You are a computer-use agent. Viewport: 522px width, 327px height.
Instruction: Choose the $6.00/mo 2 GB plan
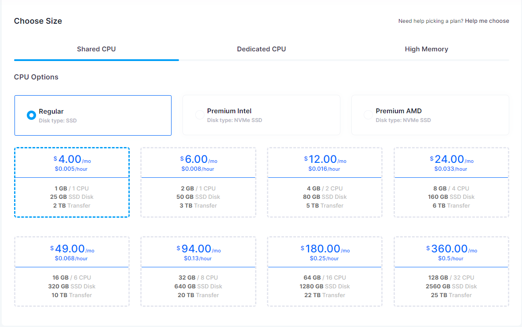198,183
